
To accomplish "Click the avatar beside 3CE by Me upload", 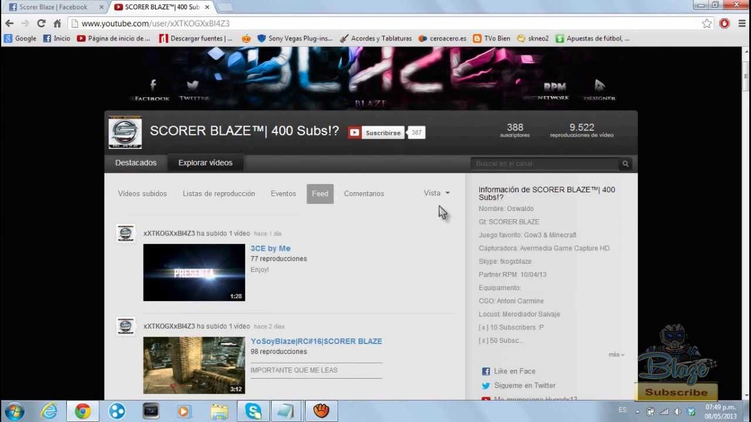I will coord(126,233).
